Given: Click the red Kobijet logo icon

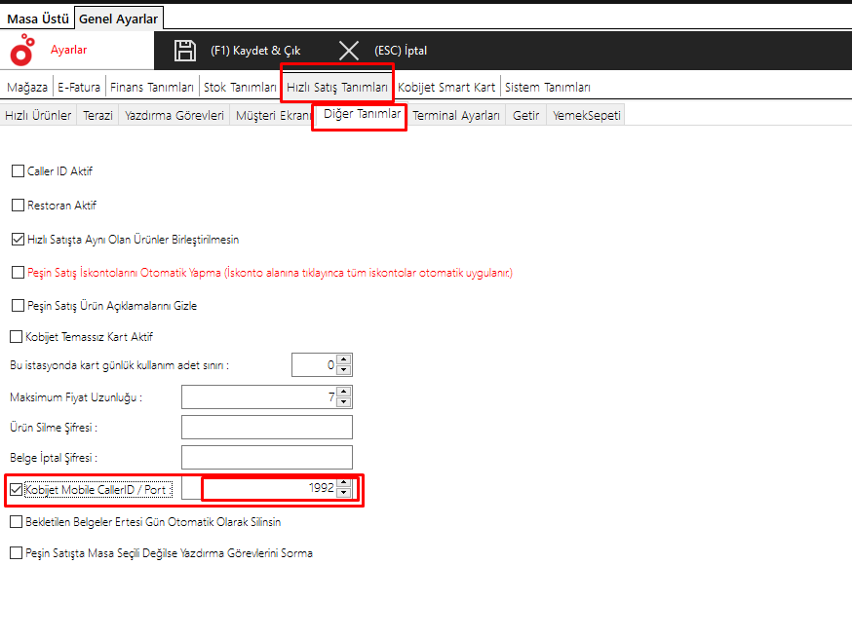Looking at the screenshot, I should [x=22, y=50].
